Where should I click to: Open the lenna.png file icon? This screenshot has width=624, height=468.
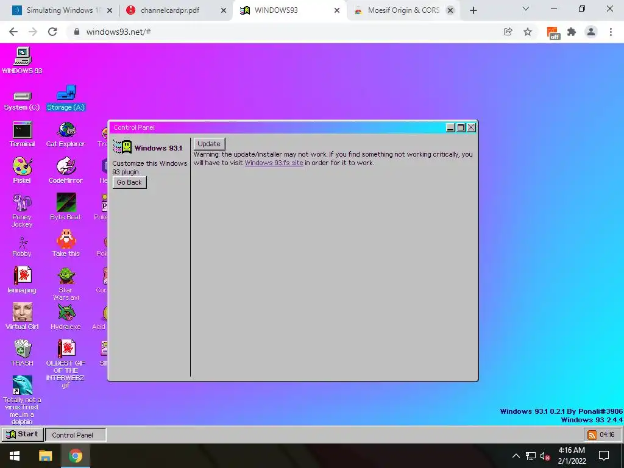22,280
